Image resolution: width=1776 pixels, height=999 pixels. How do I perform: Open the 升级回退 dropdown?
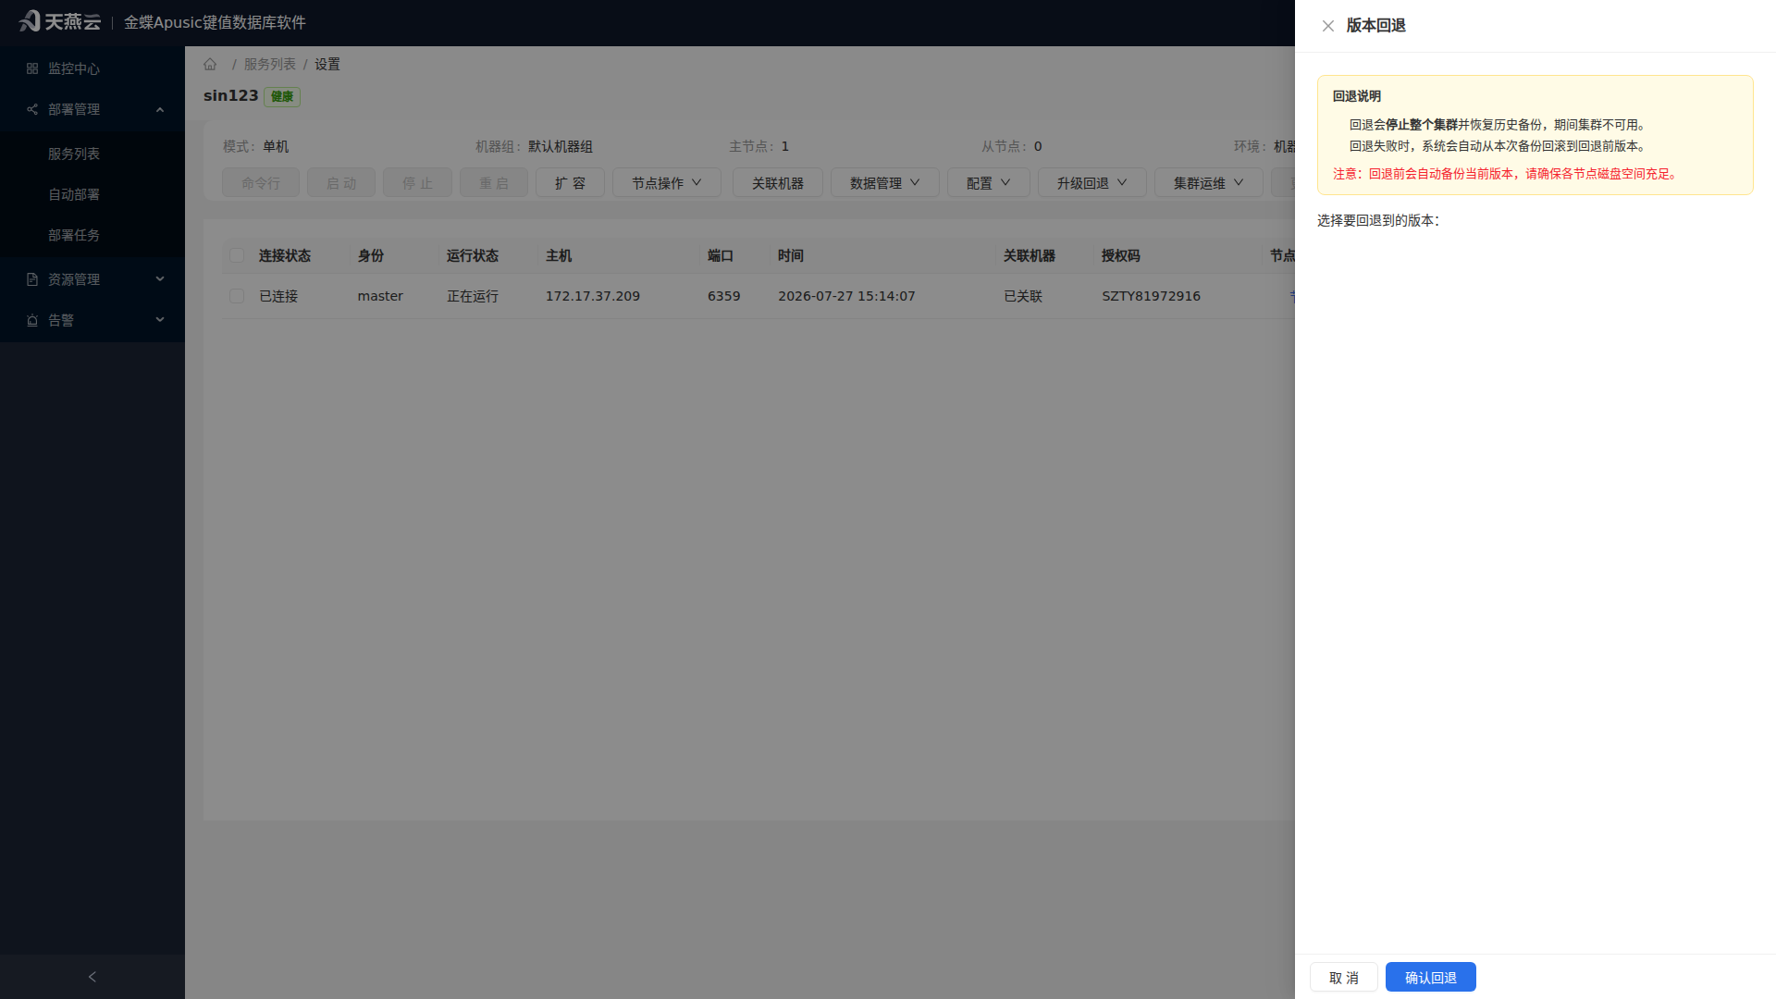pyautogui.click(x=1091, y=183)
